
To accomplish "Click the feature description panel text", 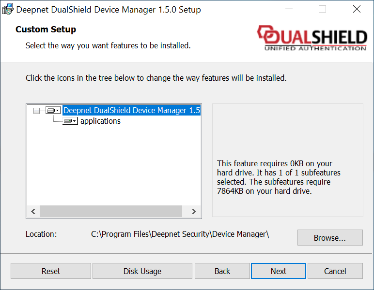I will click(279, 177).
